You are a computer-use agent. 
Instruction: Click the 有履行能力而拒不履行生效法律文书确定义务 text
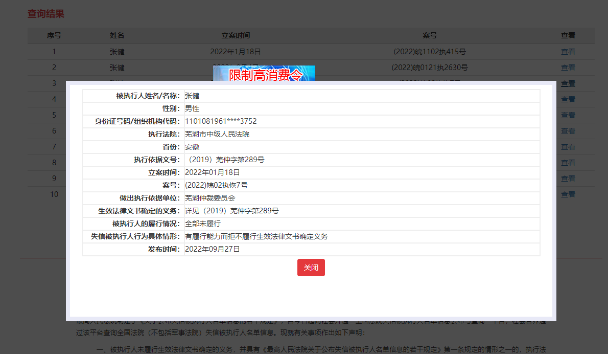256,236
